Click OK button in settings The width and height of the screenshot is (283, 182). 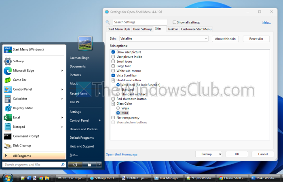(237, 154)
